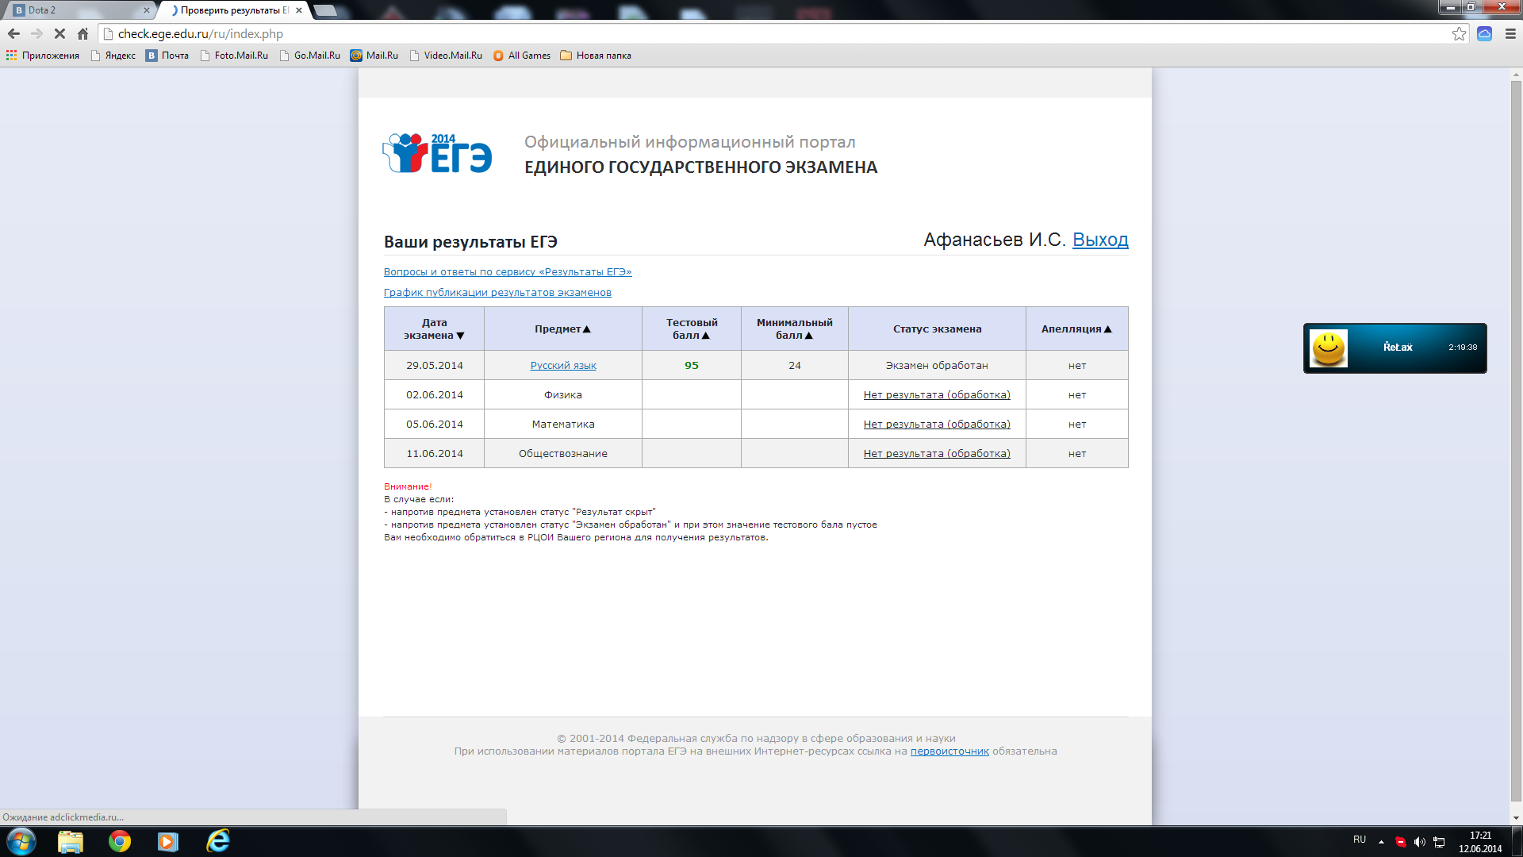Open volume control in system tray
The width and height of the screenshot is (1523, 857).
1420,842
